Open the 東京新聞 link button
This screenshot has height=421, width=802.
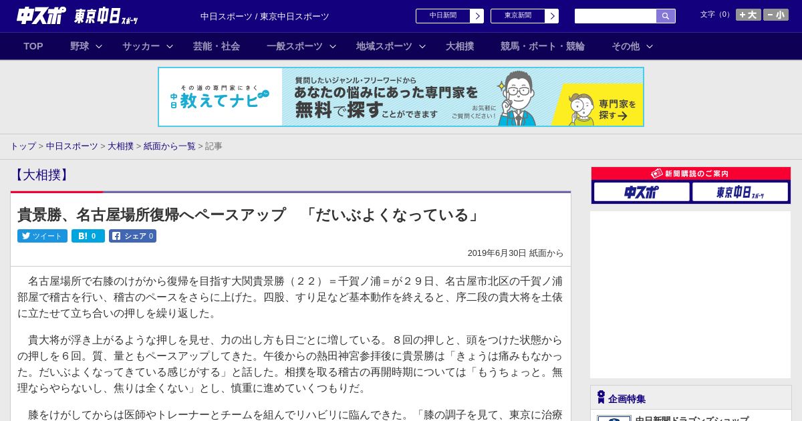518,16
